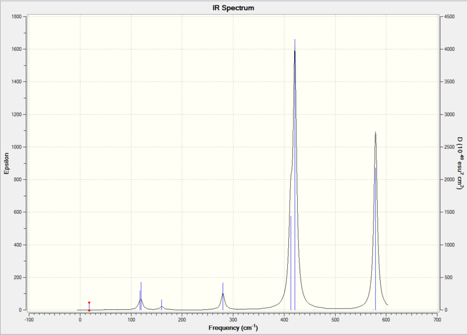Click the "800" tick label

click(x=18, y=180)
